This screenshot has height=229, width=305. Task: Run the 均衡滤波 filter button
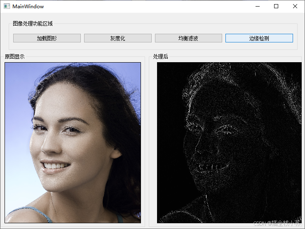click(x=188, y=38)
